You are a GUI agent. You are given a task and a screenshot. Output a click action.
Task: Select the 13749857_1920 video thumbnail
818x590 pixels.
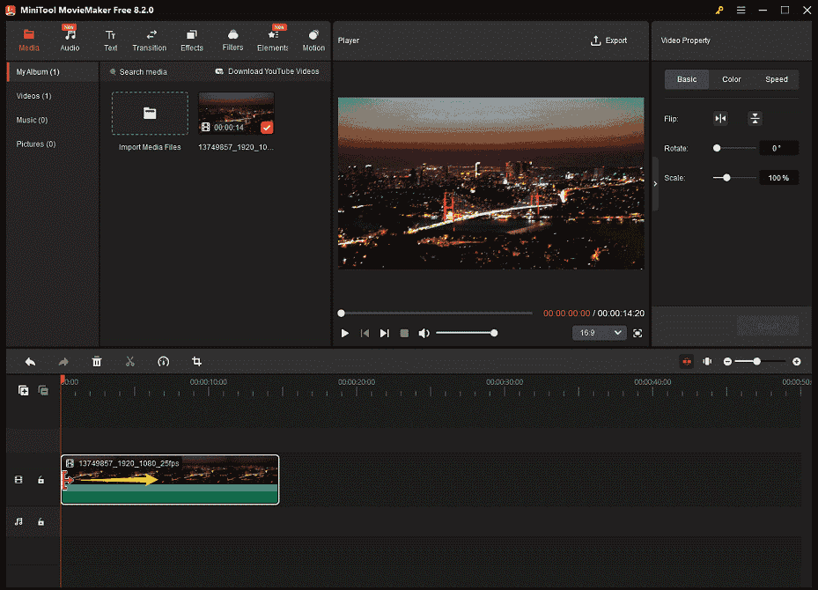pos(236,114)
